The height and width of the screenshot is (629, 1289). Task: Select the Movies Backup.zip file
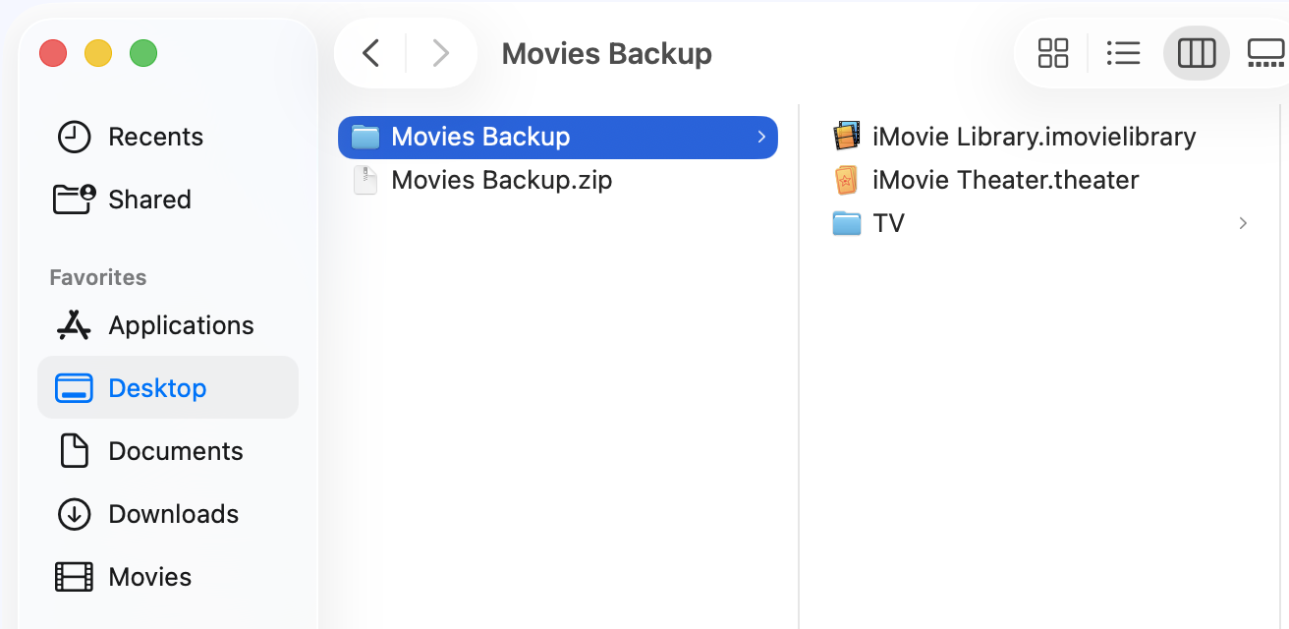pos(501,180)
